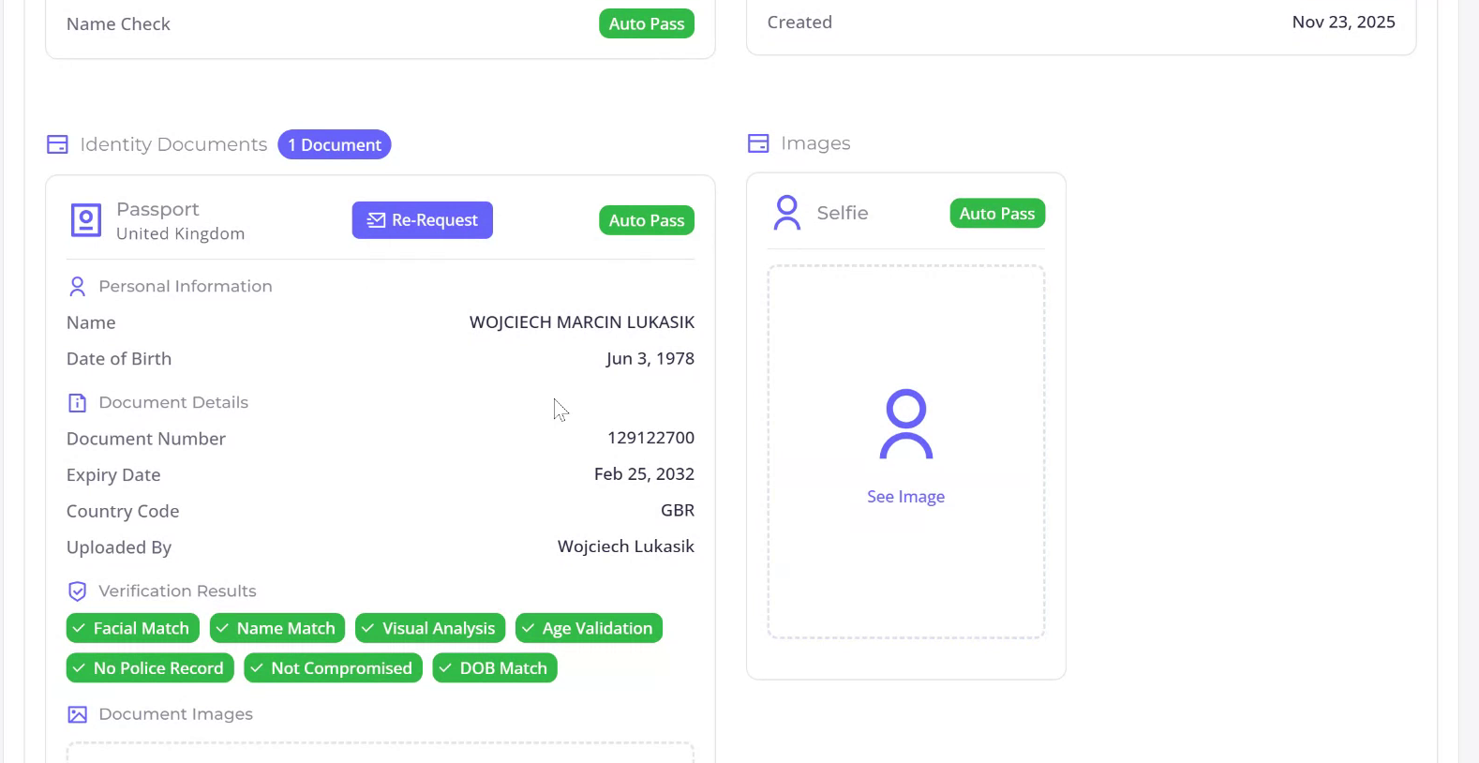1479x763 pixels.
Task: Click the Facial Match result badge
Action: point(132,628)
